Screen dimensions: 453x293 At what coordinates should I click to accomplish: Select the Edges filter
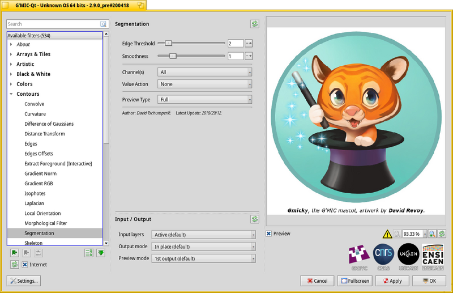tap(31, 144)
